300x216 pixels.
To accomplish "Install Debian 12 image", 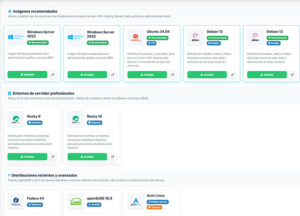I will pyautogui.click(x=207, y=75).
